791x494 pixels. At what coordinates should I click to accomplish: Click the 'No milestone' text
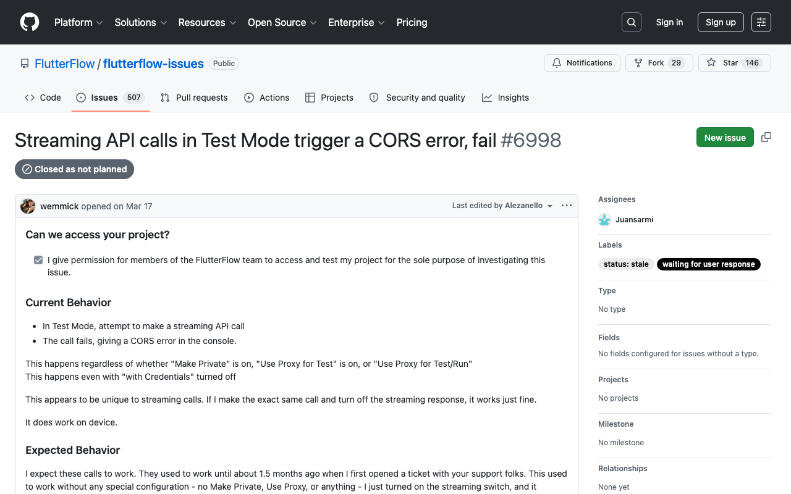point(621,443)
